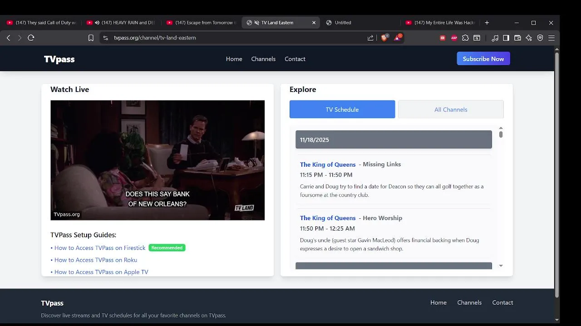The width and height of the screenshot is (581, 326).
Task: Click the address bar URL field
Action: pos(236,38)
